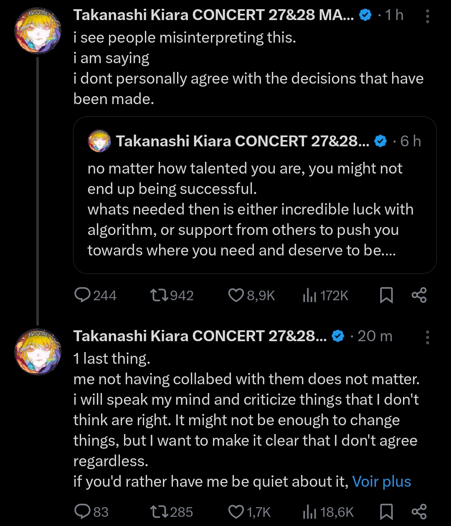Reply to the first tweet with 244 comments

click(x=83, y=295)
